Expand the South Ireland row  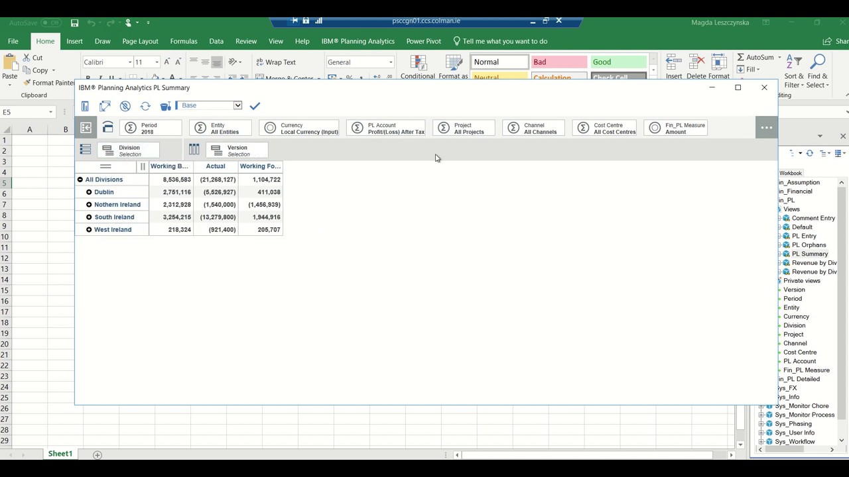coord(89,217)
